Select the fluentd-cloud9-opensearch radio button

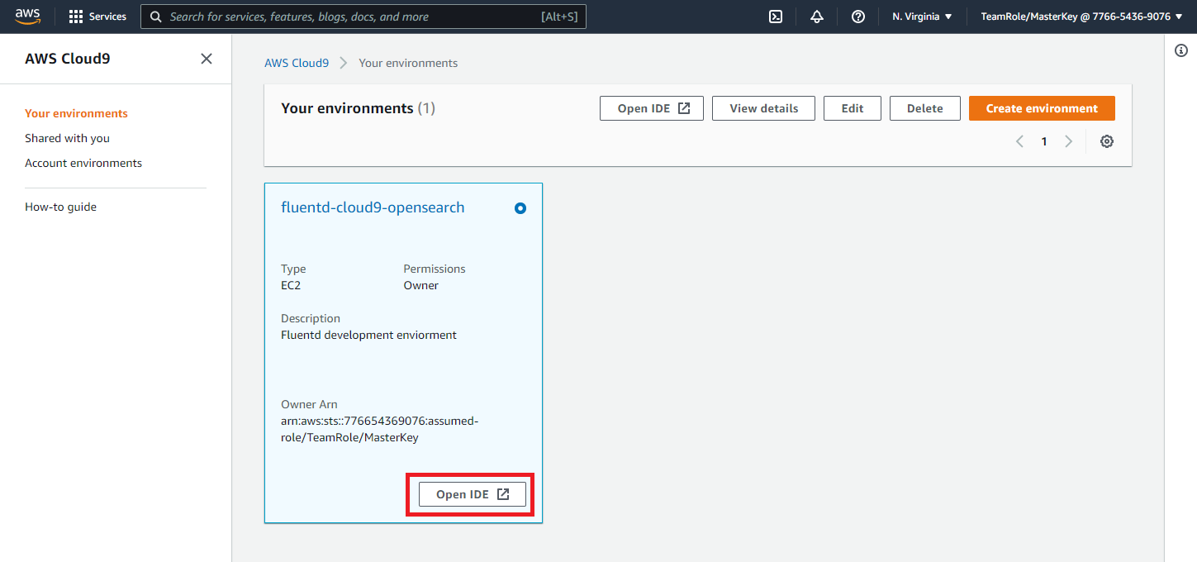(520, 208)
